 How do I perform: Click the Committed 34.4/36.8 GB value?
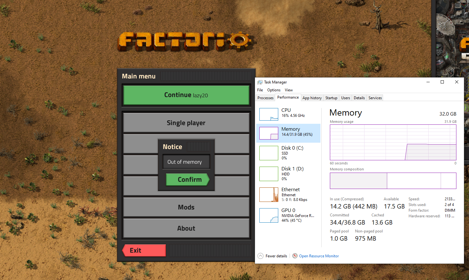pyautogui.click(x=348, y=222)
